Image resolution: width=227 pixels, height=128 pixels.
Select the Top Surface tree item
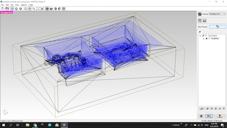[212, 36]
